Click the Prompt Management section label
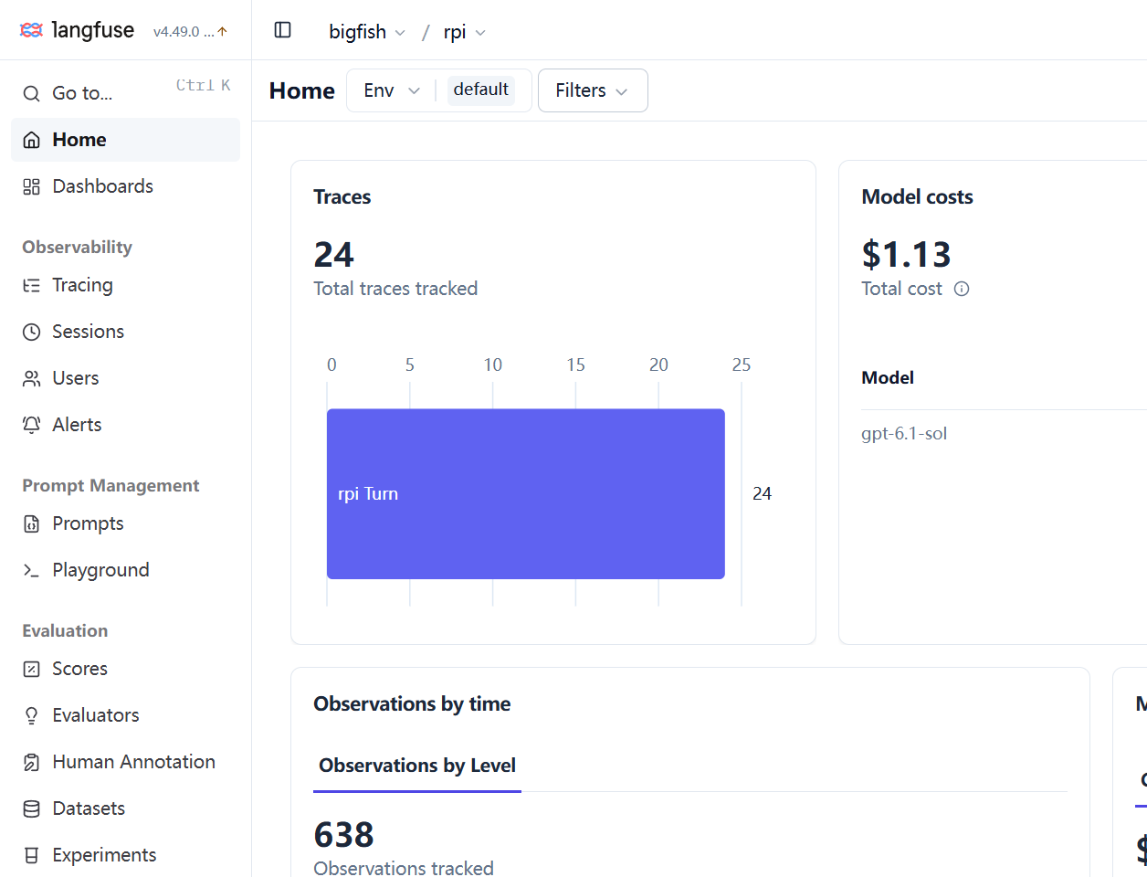Screen dimensions: 1147x877 pyautogui.click(x=110, y=485)
